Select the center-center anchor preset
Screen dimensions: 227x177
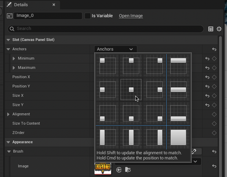tap(131, 90)
